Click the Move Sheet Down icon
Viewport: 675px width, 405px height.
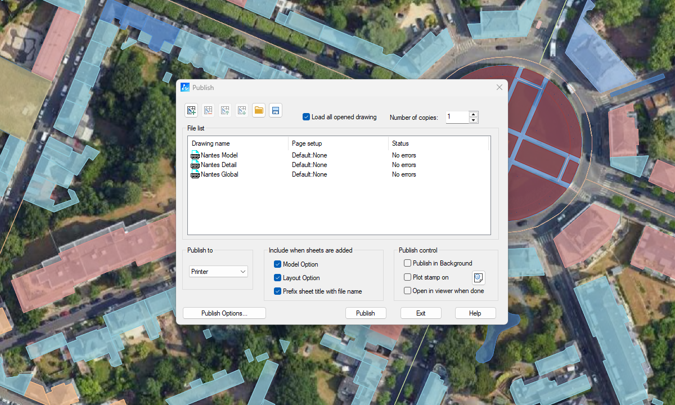click(242, 110)
